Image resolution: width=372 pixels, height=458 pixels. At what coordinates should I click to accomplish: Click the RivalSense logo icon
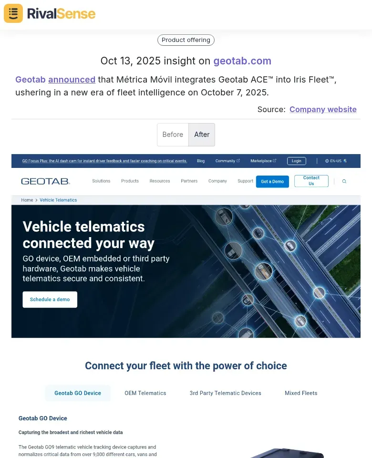(13, 13)
